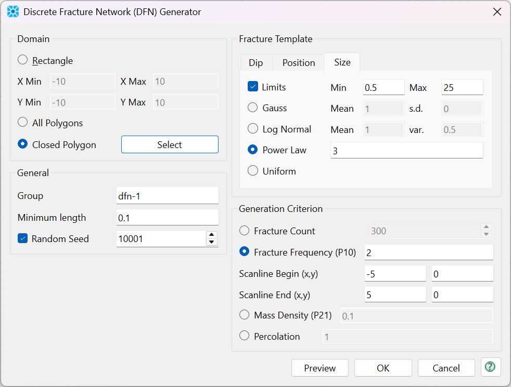Click the Minimum length input field
The width and height of the screenshot is (511, 387).
167,218
